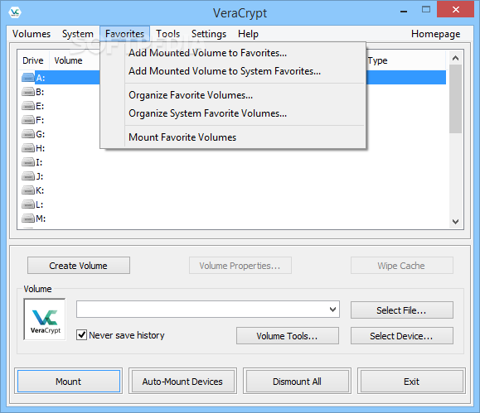Screen dimensions: 480x413
Task: Choose Mount Favorite Volumes
Action: tap(233, 137)
